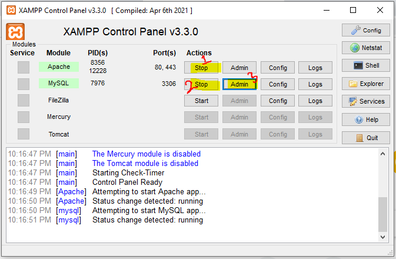Viewport: 396px width, 259px height.
Task: Open FileZilla Logs menu
Action: [315, 101]
